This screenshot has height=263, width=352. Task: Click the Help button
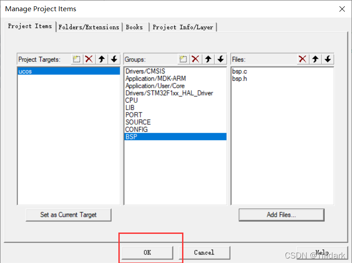(x=322, y=252)
